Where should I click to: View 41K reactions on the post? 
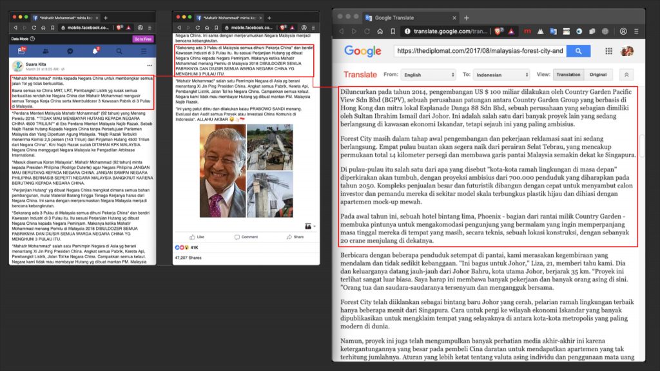click(x=186, y=247)
